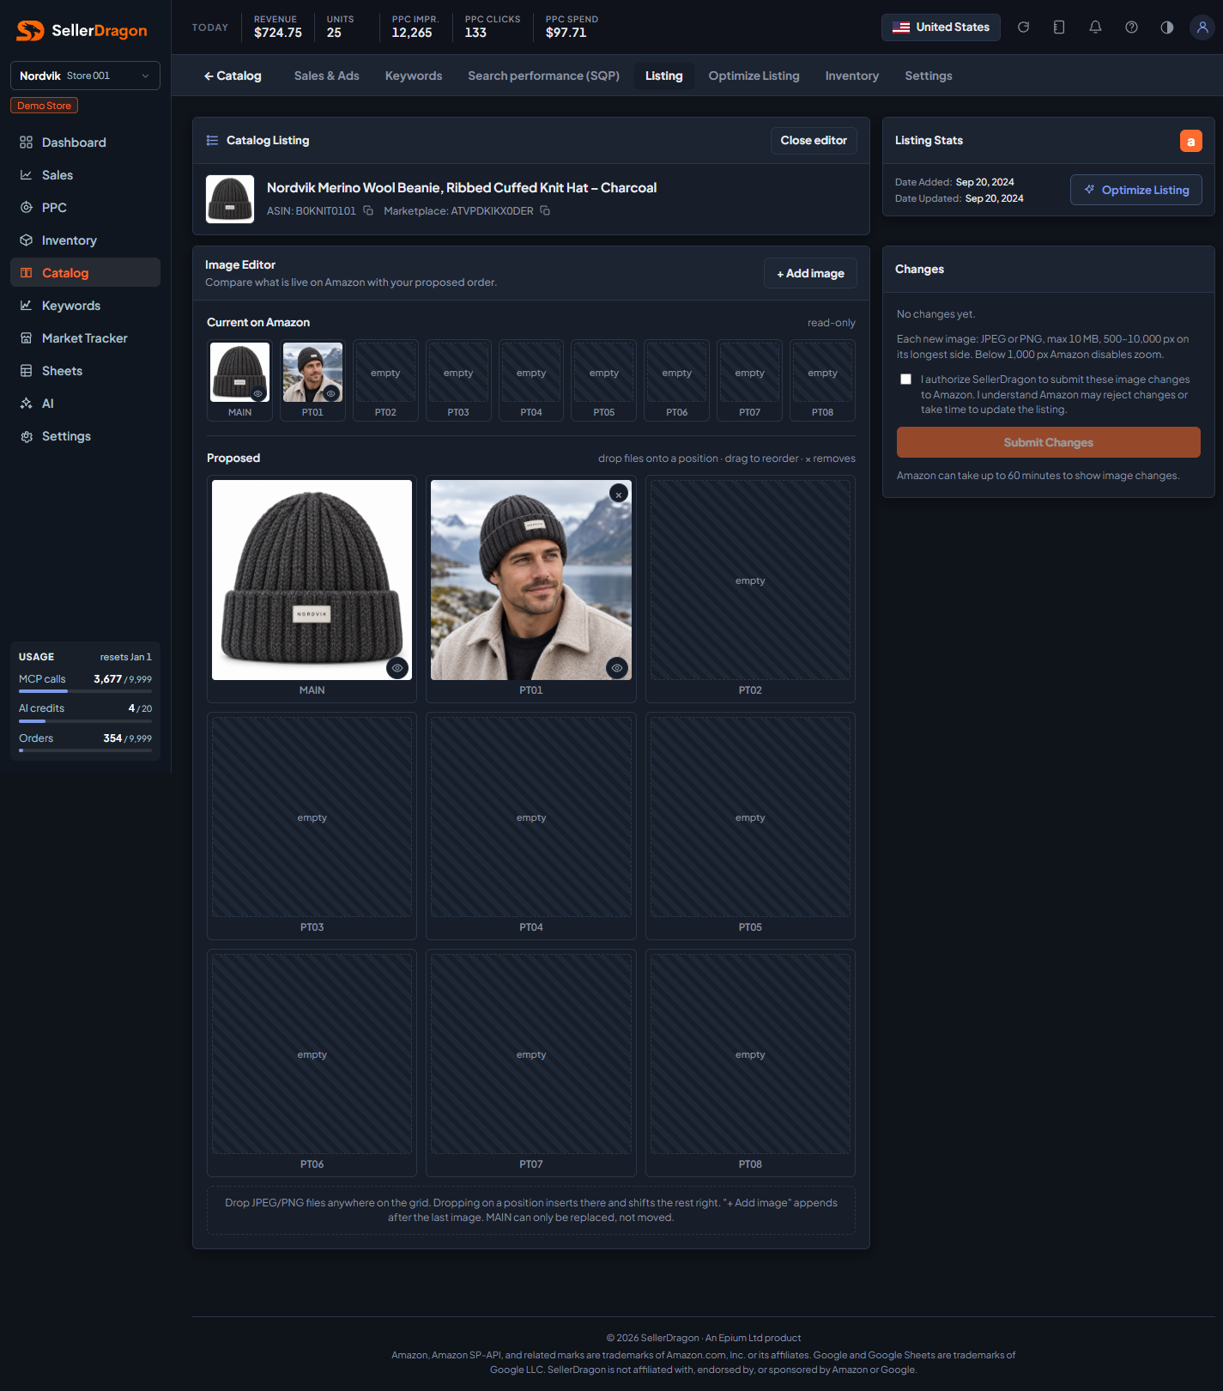Click the MCP calls usage bar

[85, 690]
